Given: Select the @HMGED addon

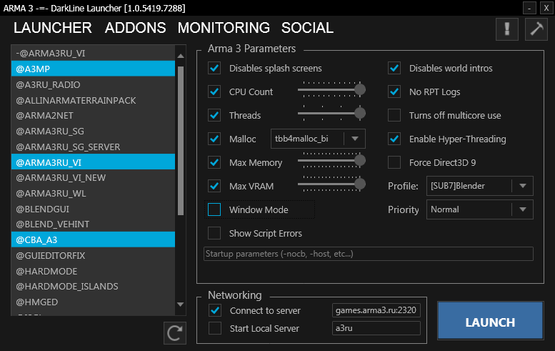Looking at the screenshot, I should [93, 302].
